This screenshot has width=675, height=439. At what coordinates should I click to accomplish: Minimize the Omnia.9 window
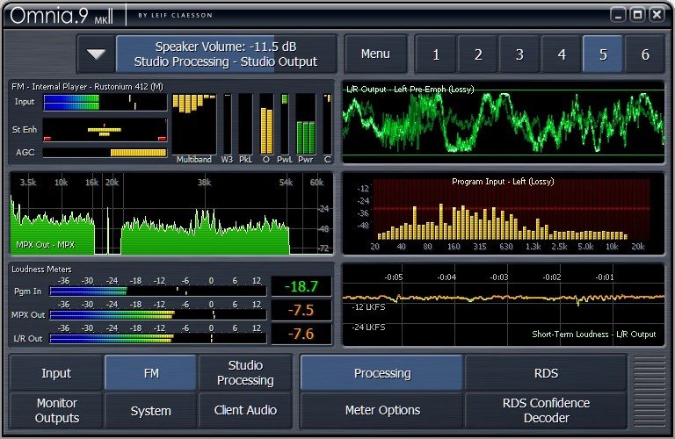618,16
